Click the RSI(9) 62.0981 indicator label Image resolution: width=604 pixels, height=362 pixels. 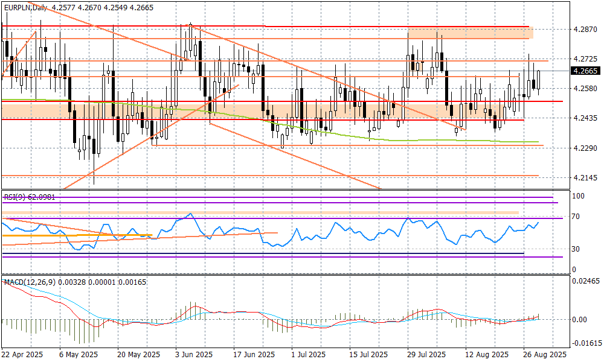(x=30, y=197)
